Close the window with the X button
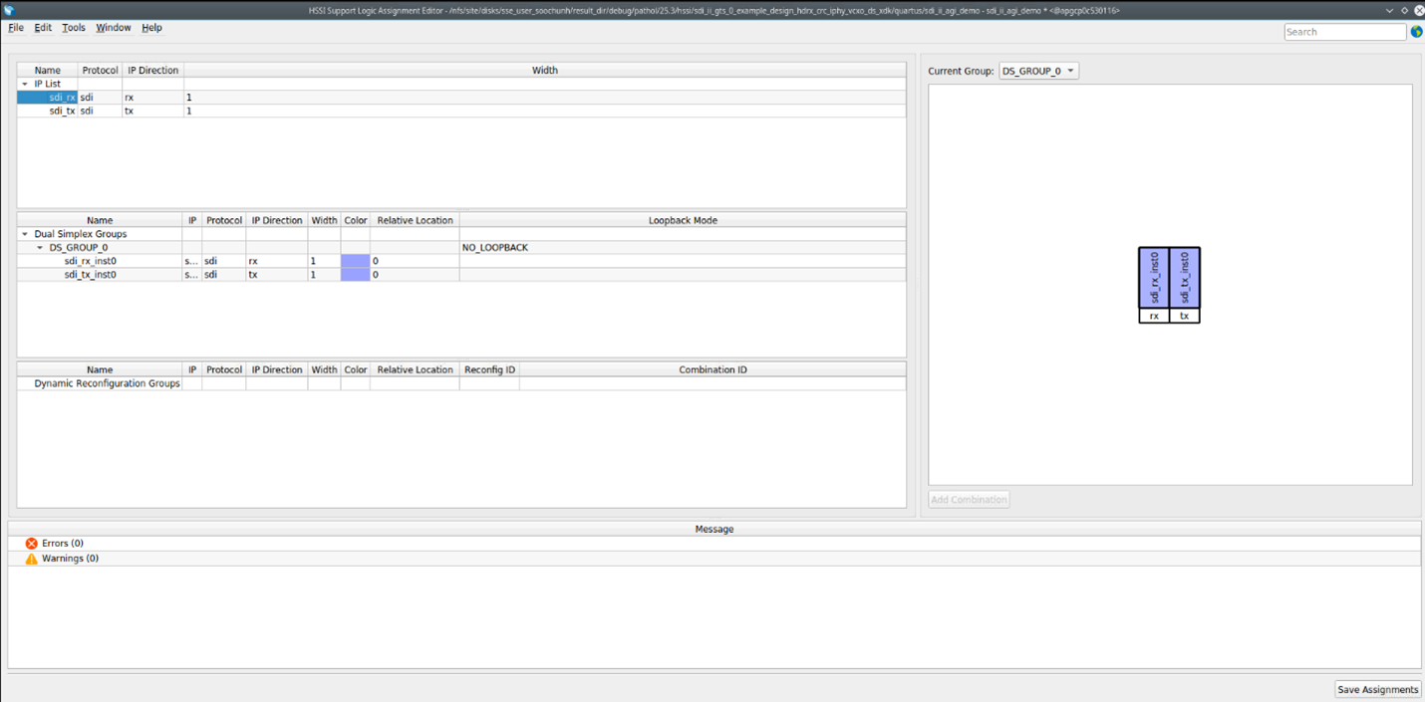The height and width of the screenshot is (702, 1425). [x=1419, y=10]
